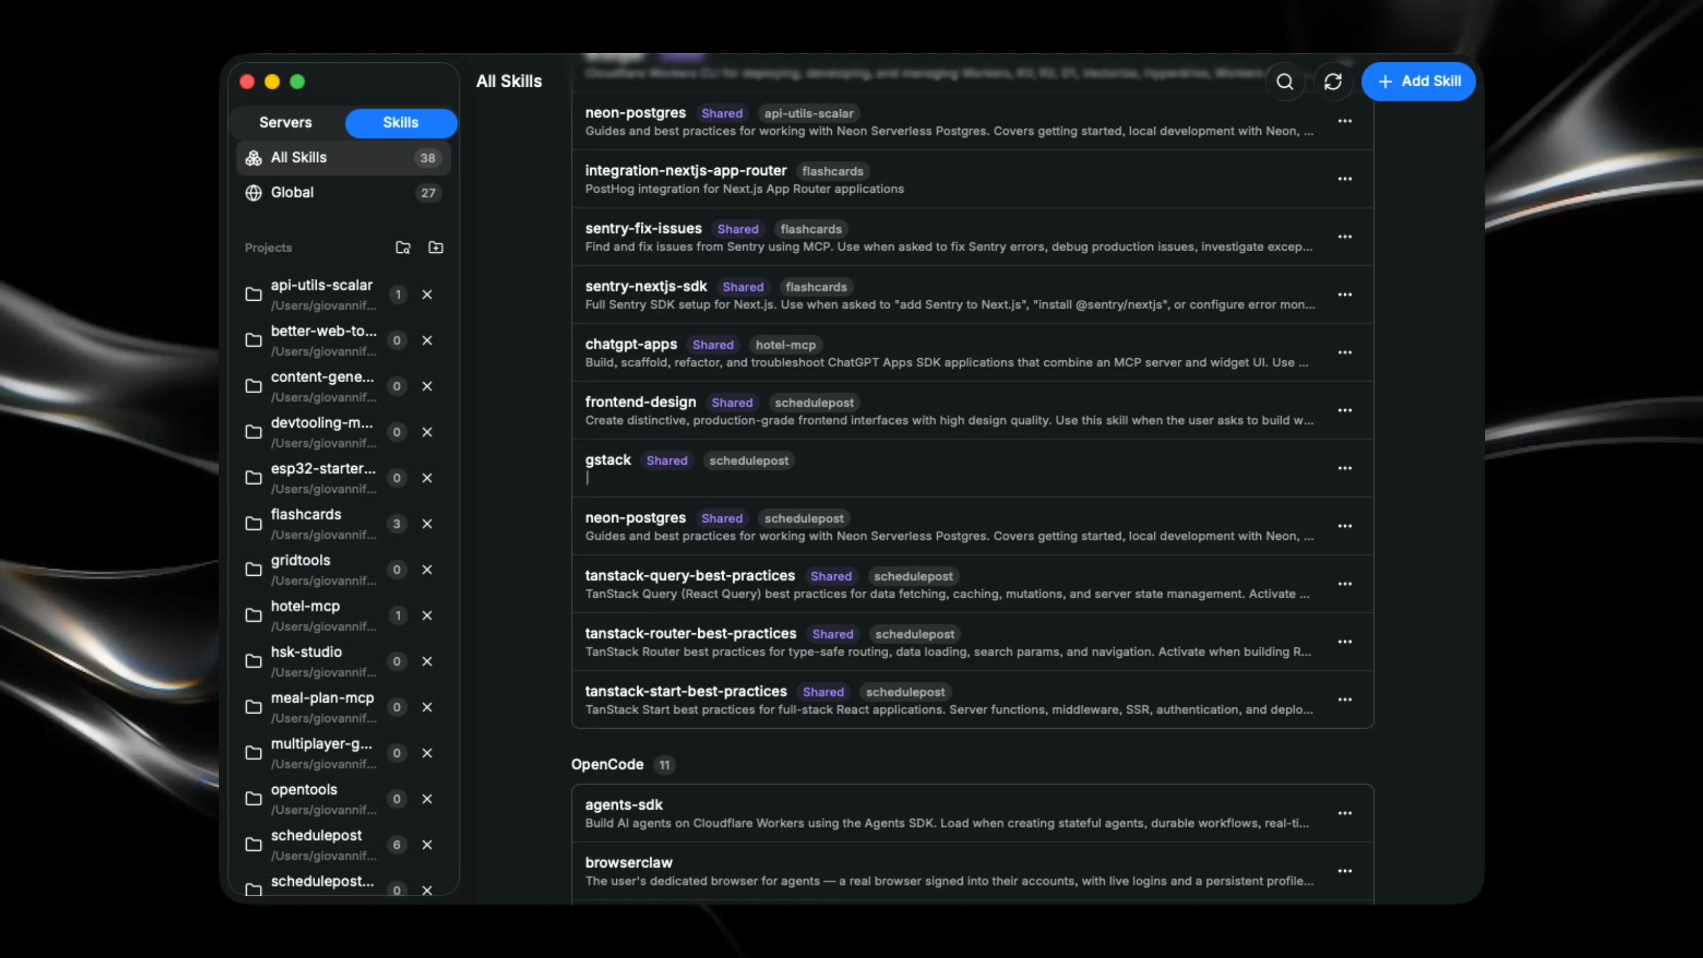Click the folder icon beside the opentools project
This screenshot has height=958, width=1703.
tap(253, 799)
